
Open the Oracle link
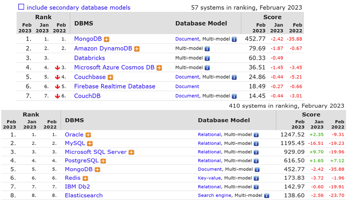pyautogui.click(x=74, y=135)
